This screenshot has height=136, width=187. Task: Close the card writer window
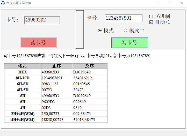point(182,3)
